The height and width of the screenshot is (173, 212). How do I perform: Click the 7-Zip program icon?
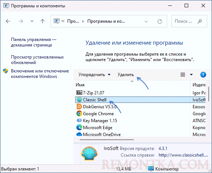coord(79,93)
